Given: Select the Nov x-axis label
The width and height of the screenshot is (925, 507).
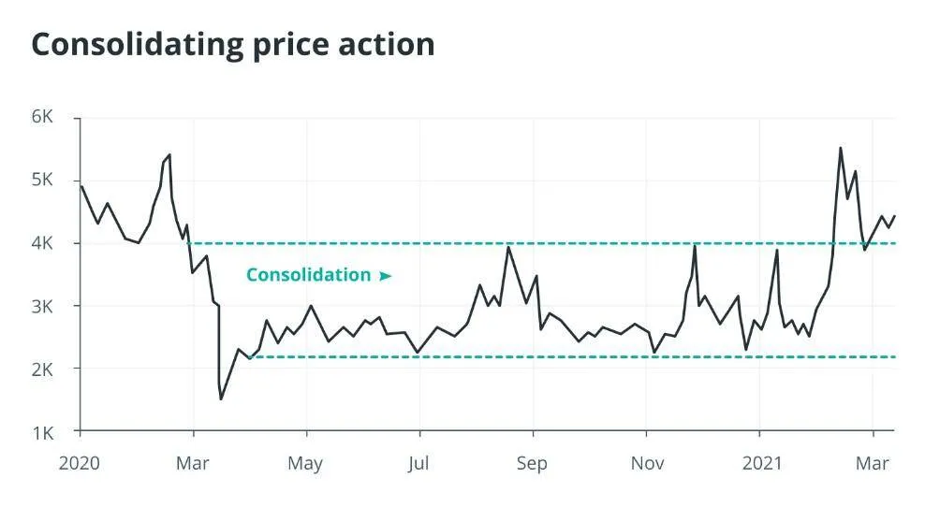Looking at the screenshot, I should [x=647, y=463].
